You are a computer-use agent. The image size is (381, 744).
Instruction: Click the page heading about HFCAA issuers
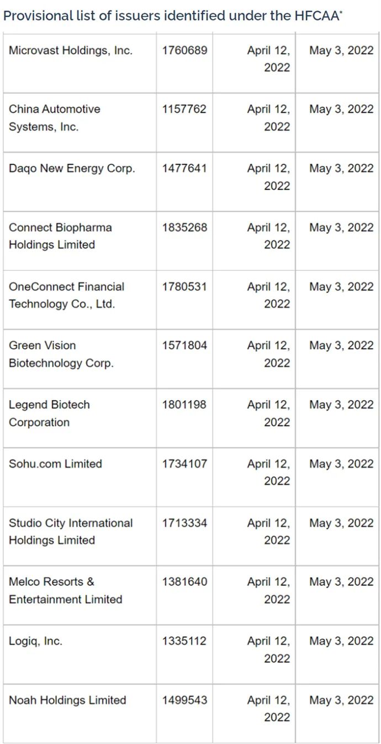173,15
